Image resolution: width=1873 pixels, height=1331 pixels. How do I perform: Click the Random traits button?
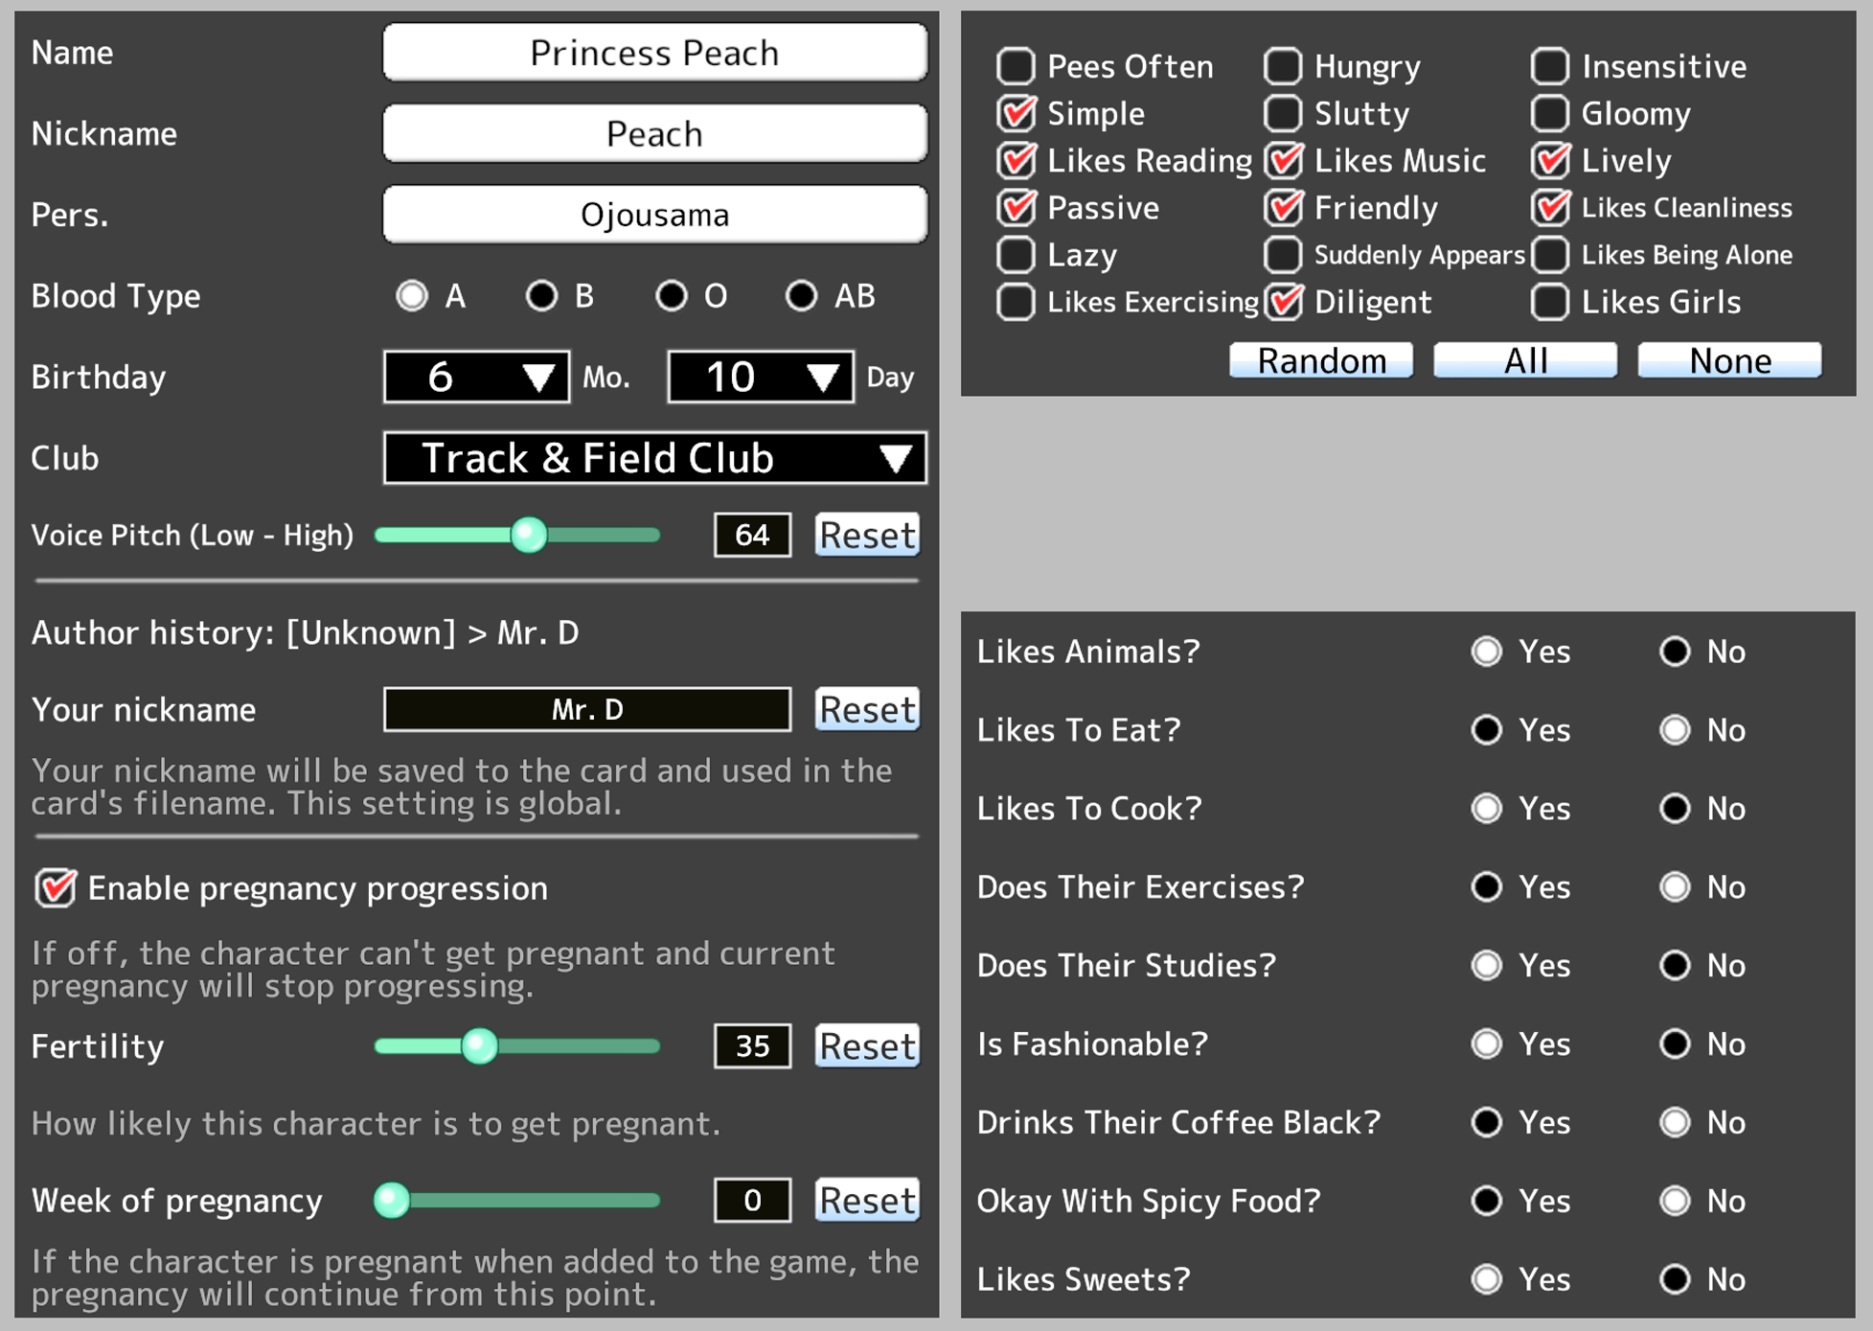(x=1321, y=360)
